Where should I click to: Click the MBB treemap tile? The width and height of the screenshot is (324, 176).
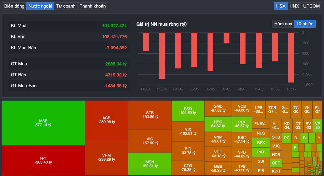click(218, 168)
